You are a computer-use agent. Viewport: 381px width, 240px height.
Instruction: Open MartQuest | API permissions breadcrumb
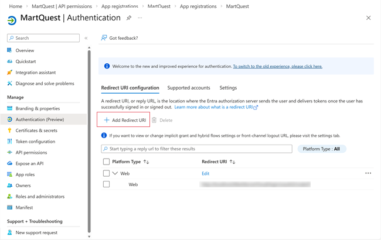(x=62, y=6)
